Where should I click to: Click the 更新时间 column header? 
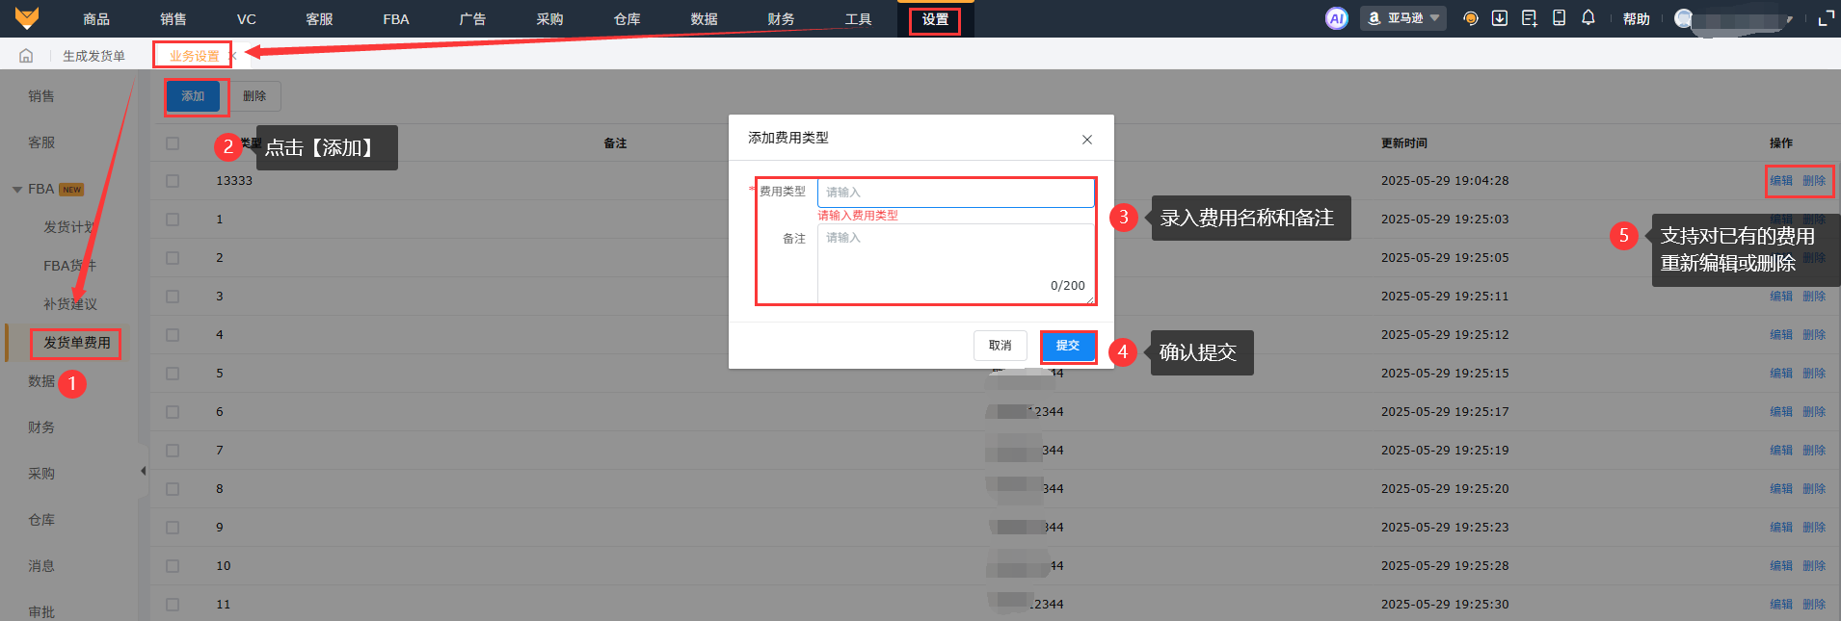[x=1404, y=143]
